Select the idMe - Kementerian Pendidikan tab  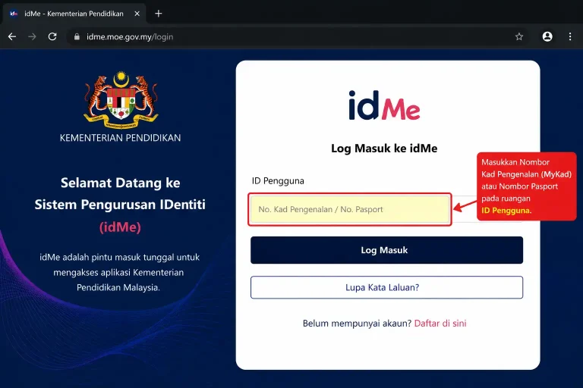point(74,14)
